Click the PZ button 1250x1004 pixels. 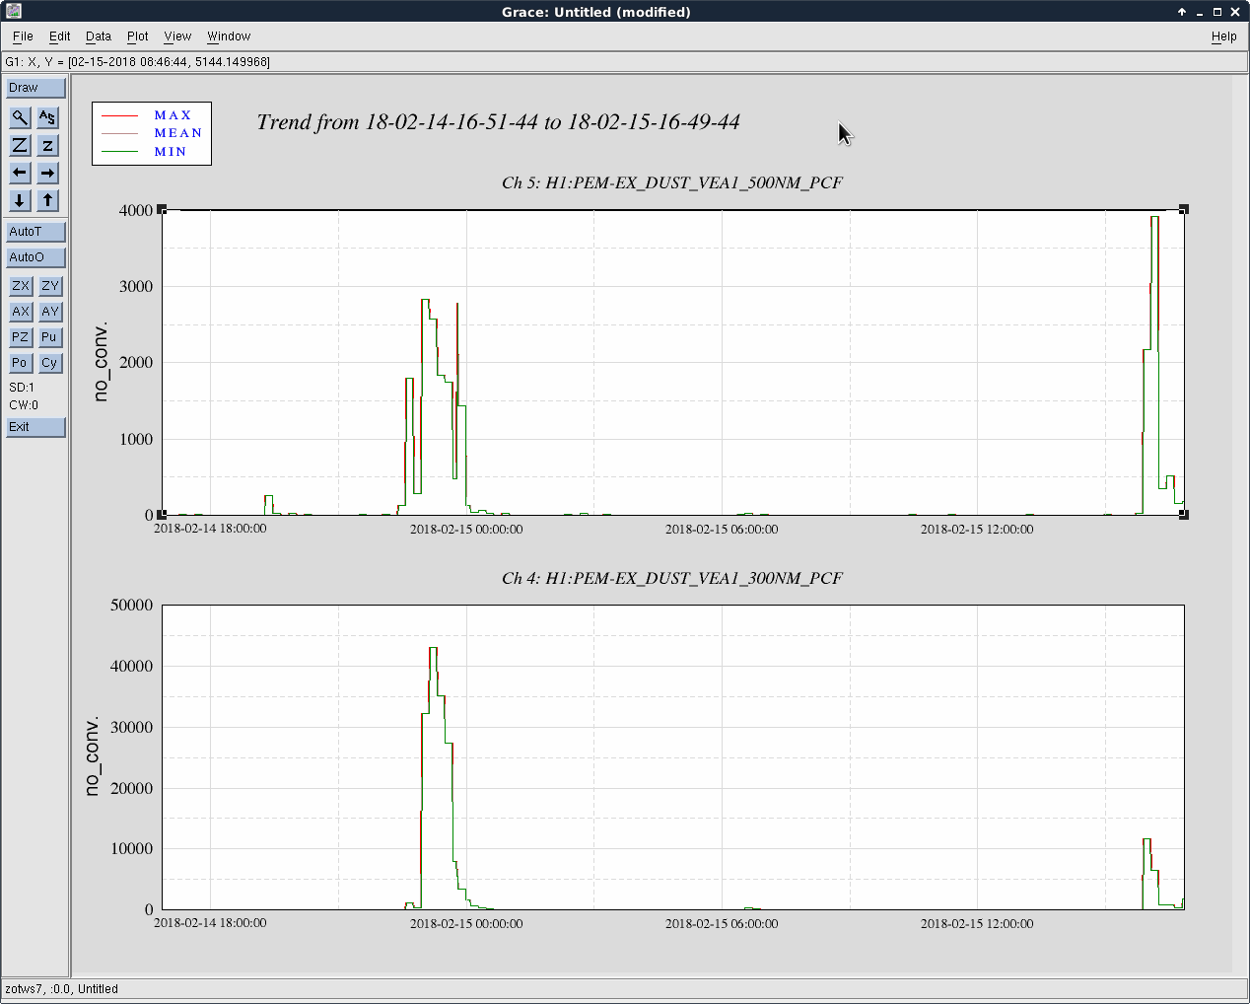click(x=21, y=337)
